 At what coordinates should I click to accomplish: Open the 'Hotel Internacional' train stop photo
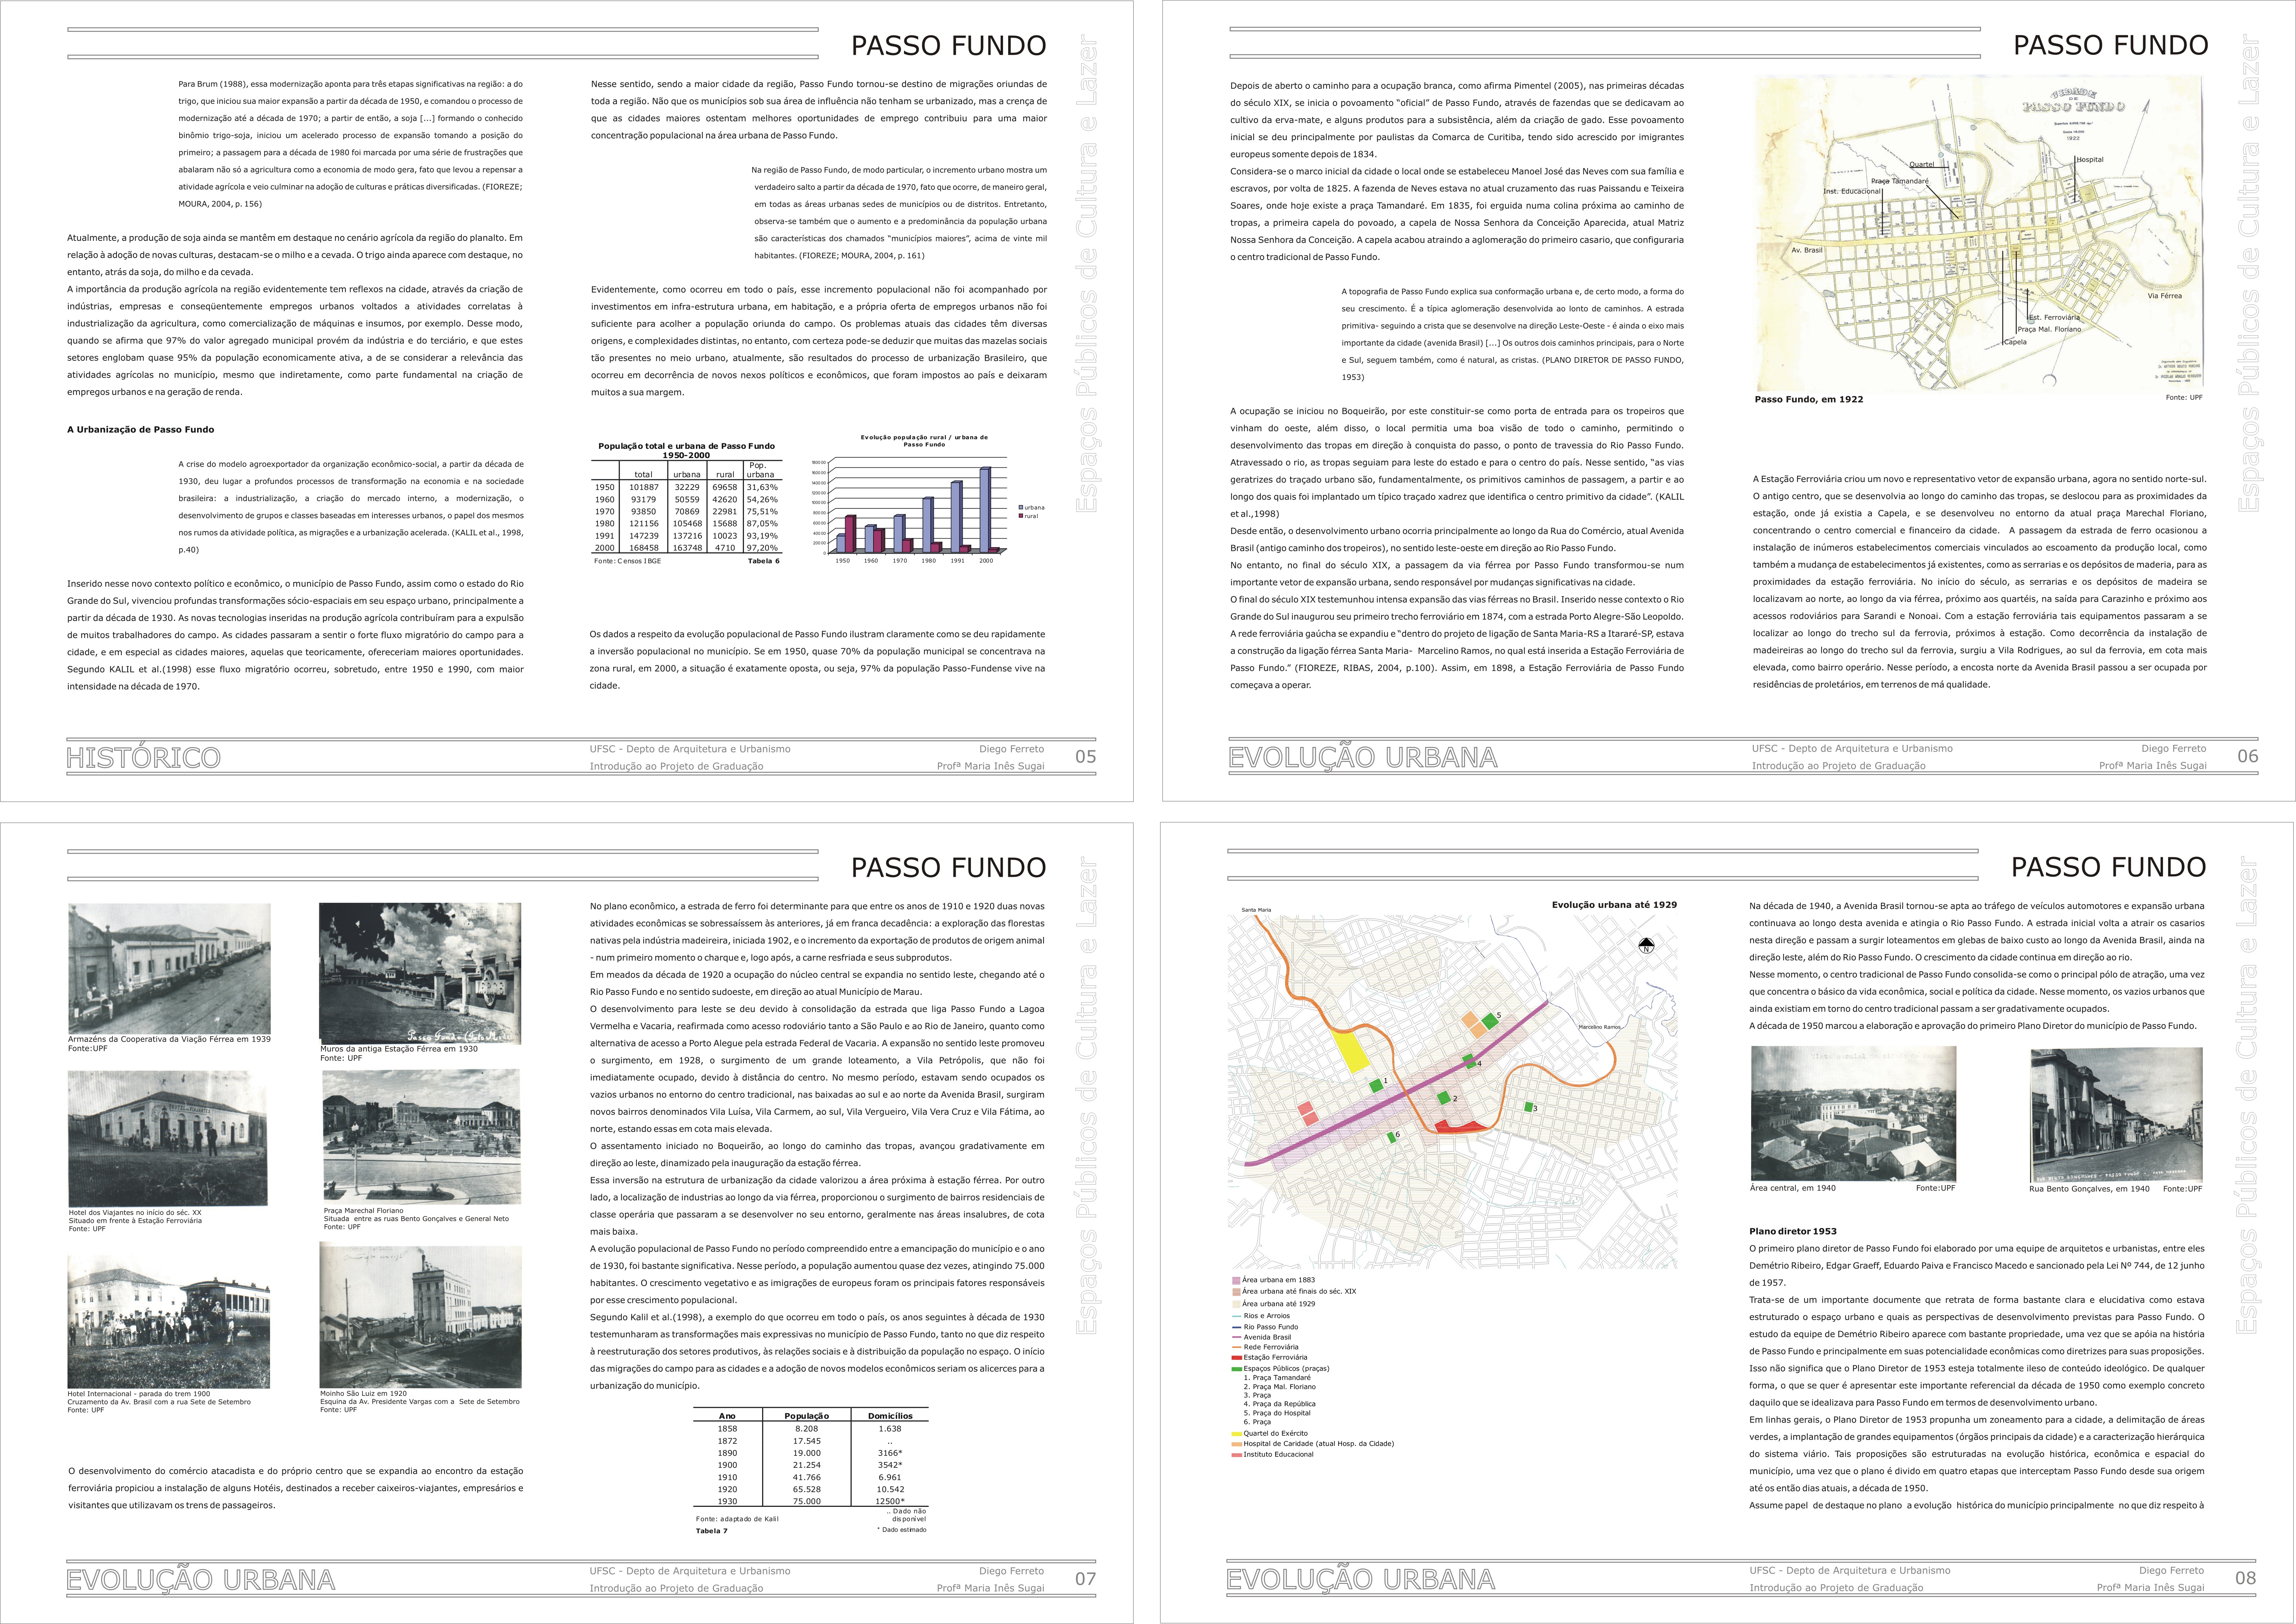coord(169,1322)
